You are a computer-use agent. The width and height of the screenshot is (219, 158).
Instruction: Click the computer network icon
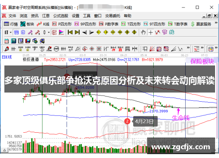42,41
